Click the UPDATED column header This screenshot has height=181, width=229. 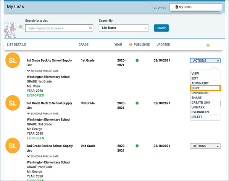(163, 44)
